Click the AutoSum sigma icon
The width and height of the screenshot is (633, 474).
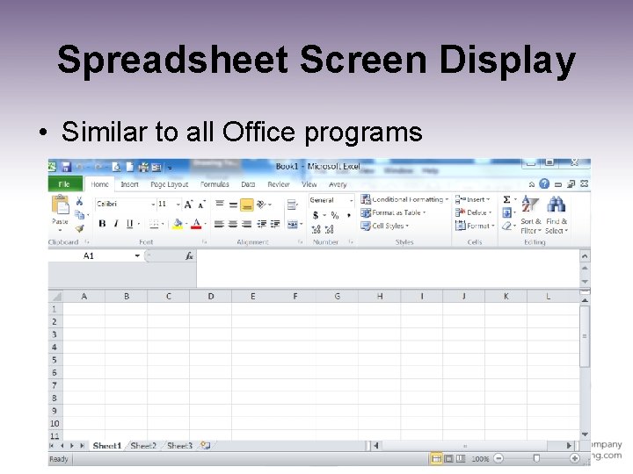[x=507, y=199]
